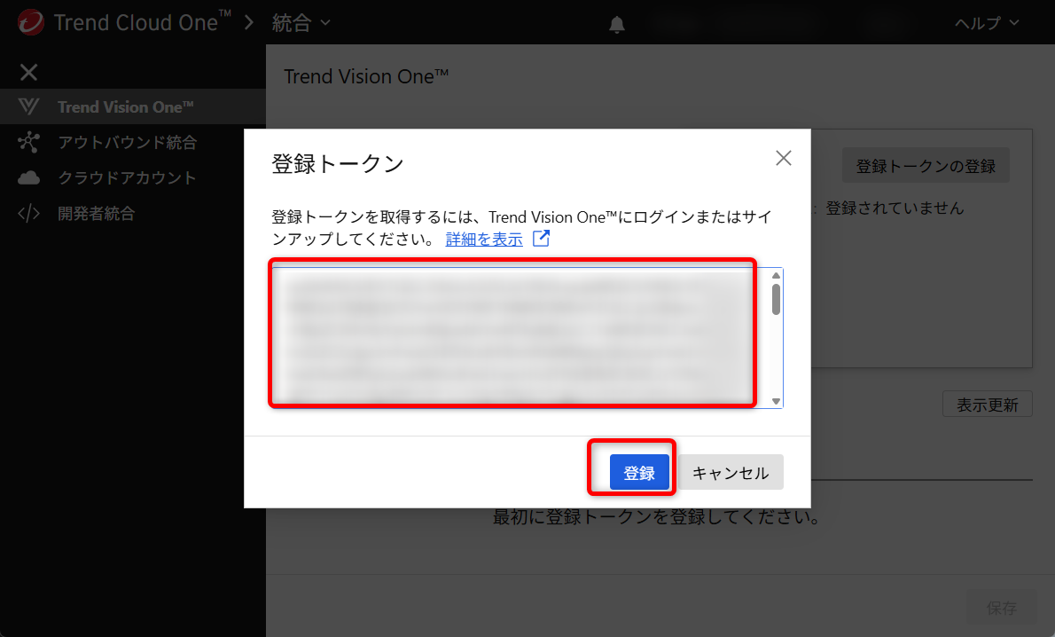
Task: Click the Trend Cloud One logo icon
Action: 31,22
